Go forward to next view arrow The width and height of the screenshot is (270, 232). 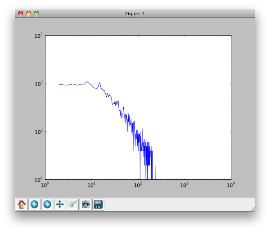[x=47, y=205]
